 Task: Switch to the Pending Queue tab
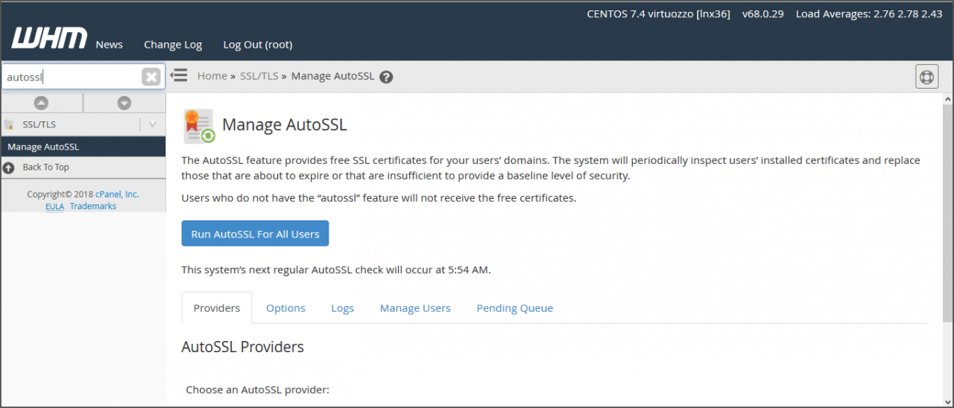tap(515, 308)
